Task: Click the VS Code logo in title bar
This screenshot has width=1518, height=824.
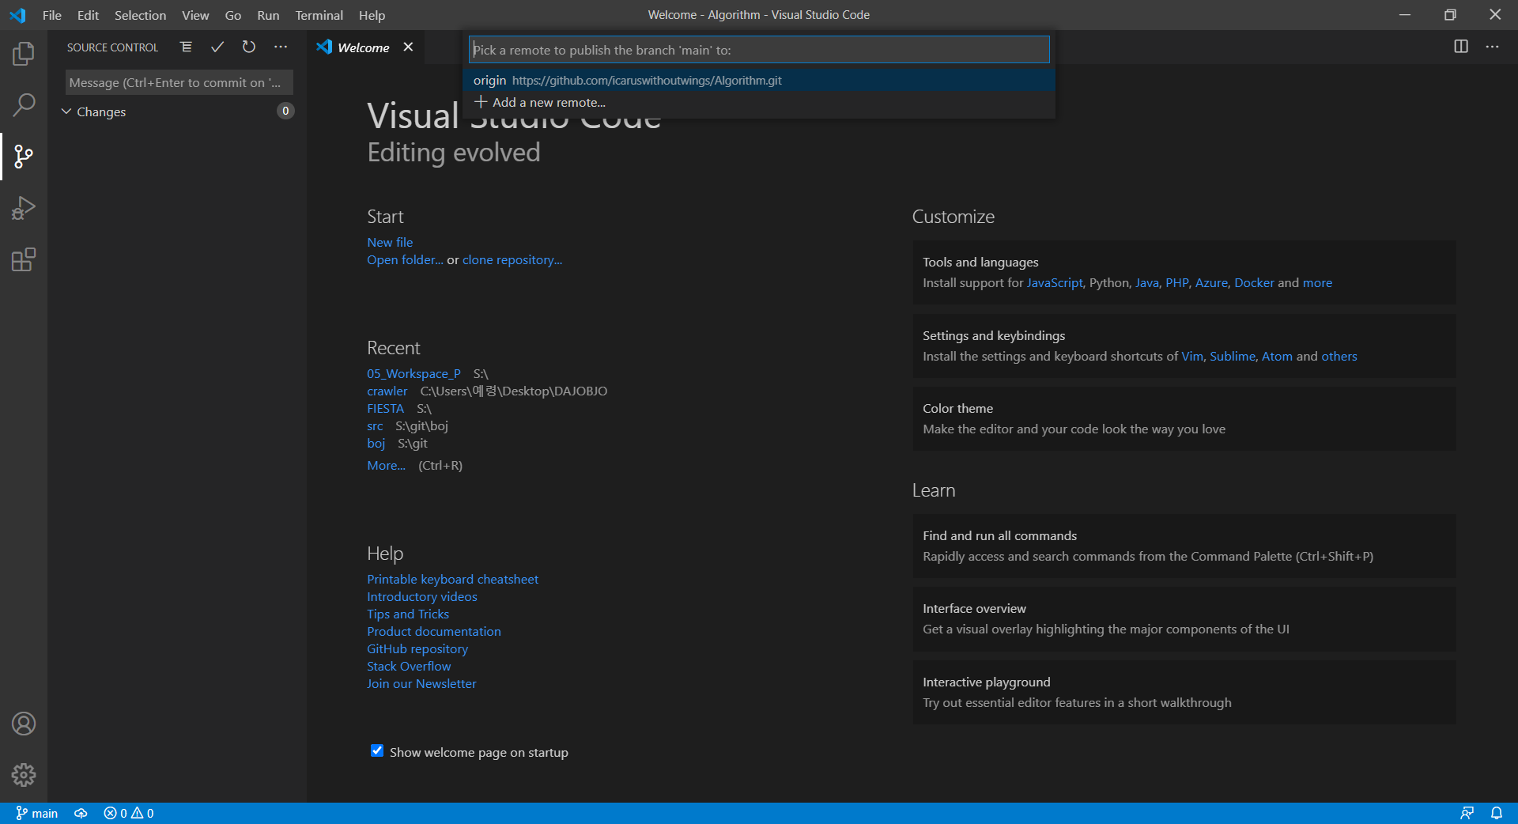Action: pos(17,15)
